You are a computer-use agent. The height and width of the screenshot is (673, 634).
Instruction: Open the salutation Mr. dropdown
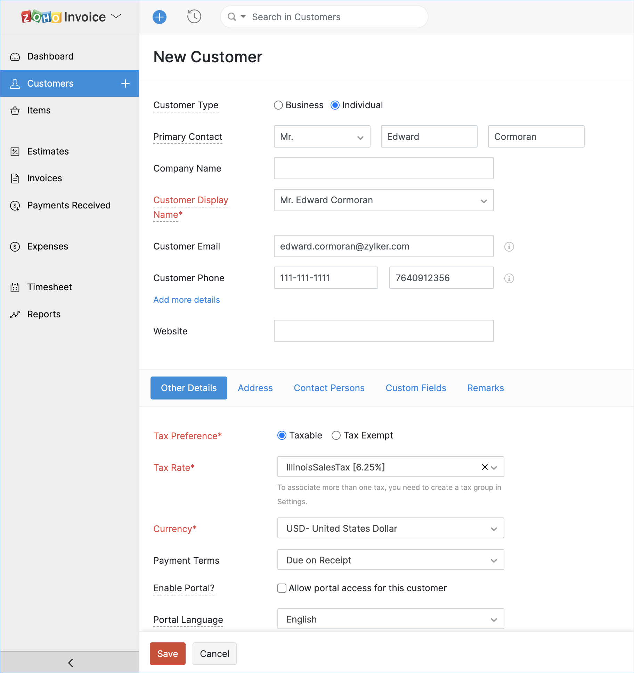pos(322,137)
